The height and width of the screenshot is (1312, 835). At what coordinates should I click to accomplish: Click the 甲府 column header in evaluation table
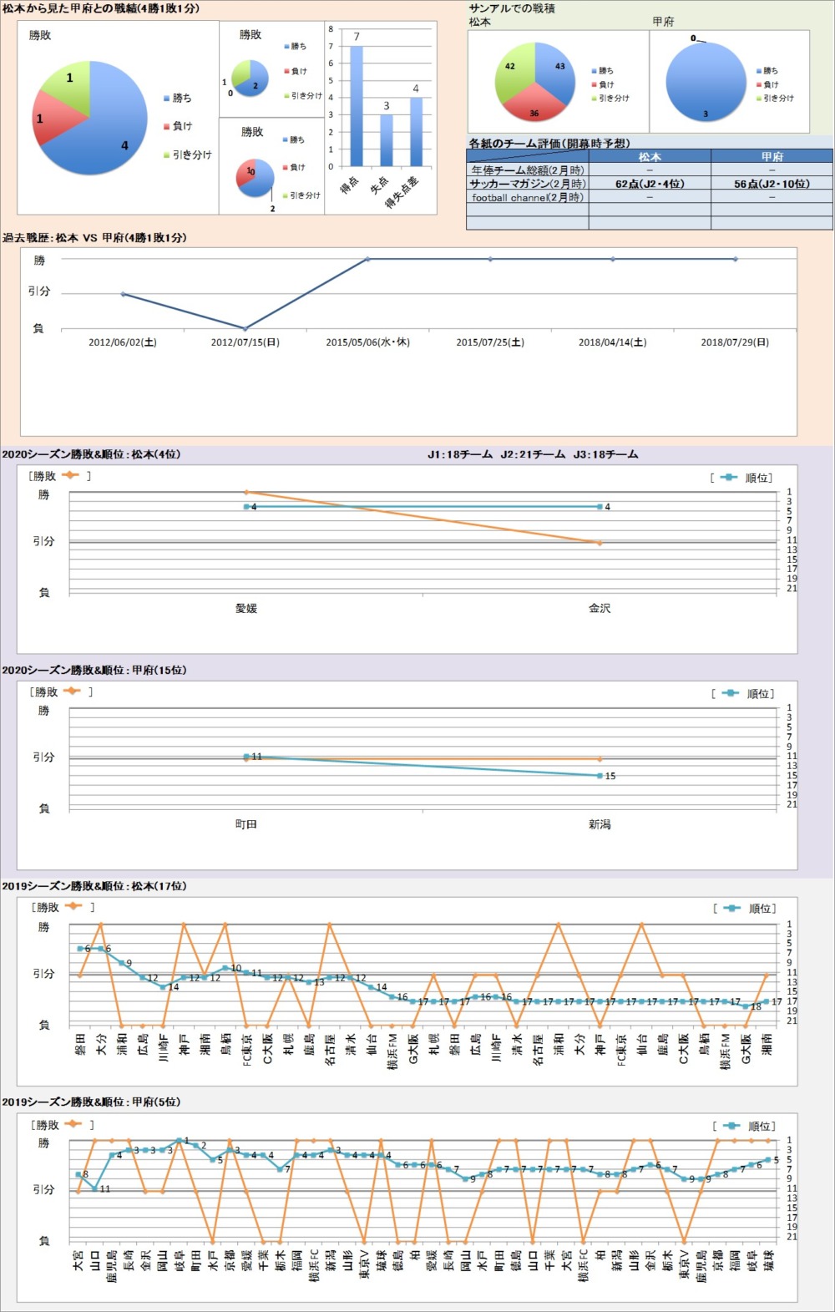tap(772, 156)
